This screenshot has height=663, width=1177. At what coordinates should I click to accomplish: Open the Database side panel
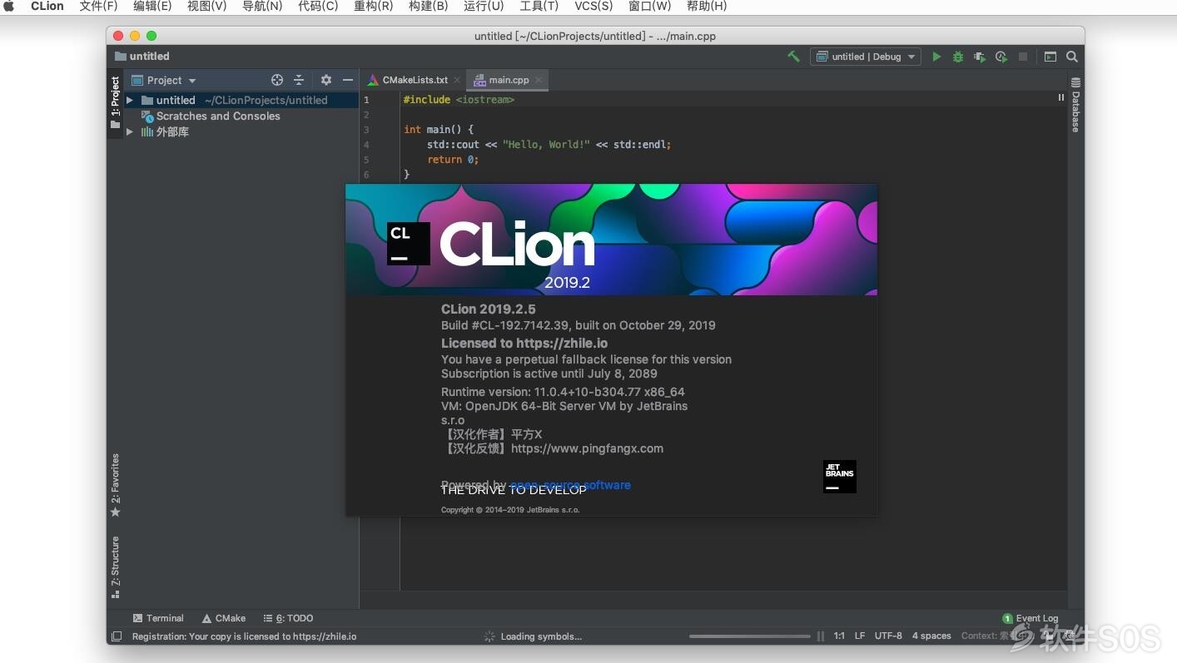tap(1075, 105)
